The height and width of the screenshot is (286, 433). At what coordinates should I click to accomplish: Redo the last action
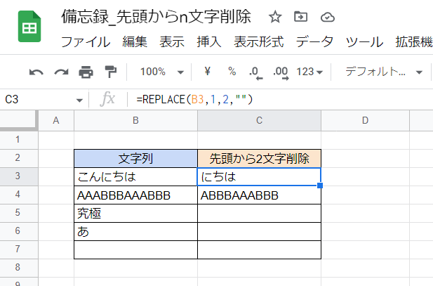coord(61,72)
